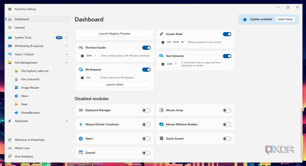
Task: Turn on the ZoomIt toggle
Action: tap(147, 153)
